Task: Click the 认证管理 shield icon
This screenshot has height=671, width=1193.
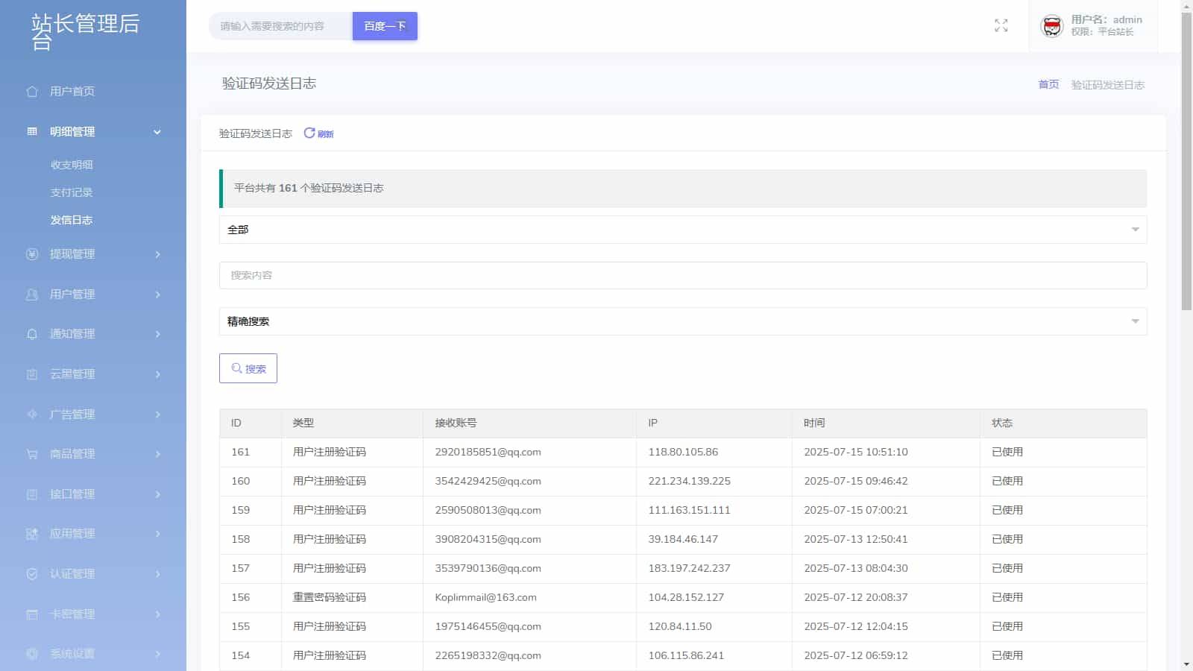Action: pyautogui.click(x=32, y=574)
